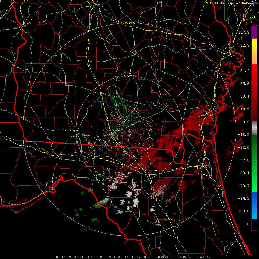Pick the yellow-orange segment of the color bar
Image resolution: width=259 pixels, height=259 pixels.
(x=254, y=51)
